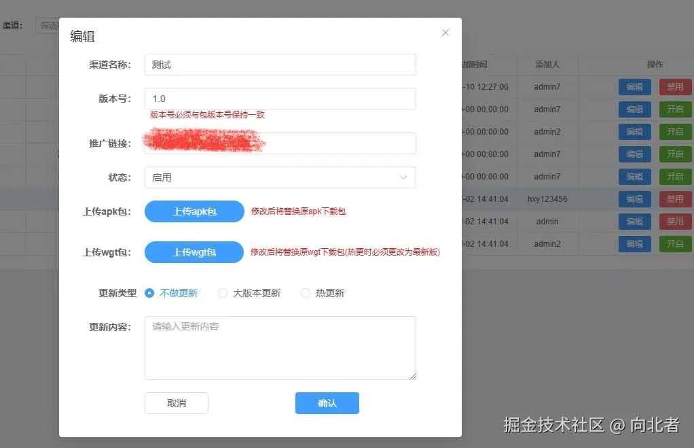Click the 编辑 button in the admin row

pos(634,221)
